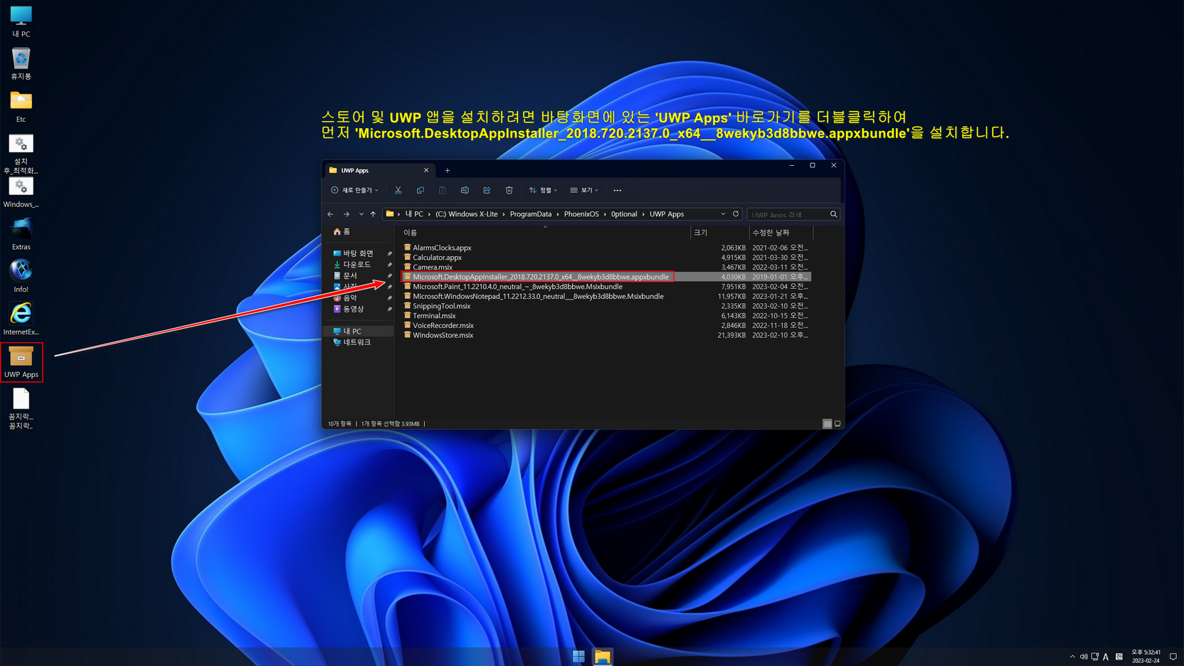Toggle the 한 Korean IME mode indicator
The width and height of the screenshot is (1184, 666).
pyautogui.click(x=1119, y=657)
